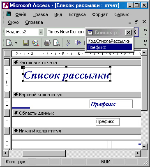Click the NUM status bar indicator
The width and height of the screenshot is (150, 167).
point(106,162)
